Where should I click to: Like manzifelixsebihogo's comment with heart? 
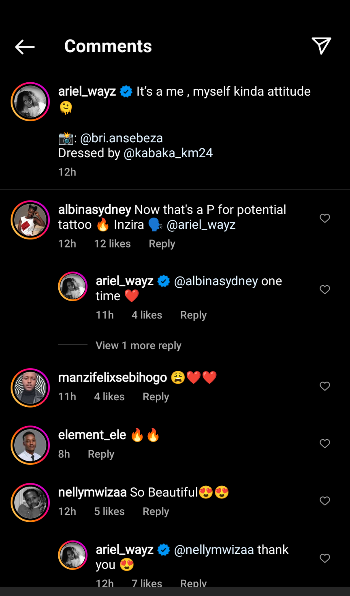click(x=325, y=387)
